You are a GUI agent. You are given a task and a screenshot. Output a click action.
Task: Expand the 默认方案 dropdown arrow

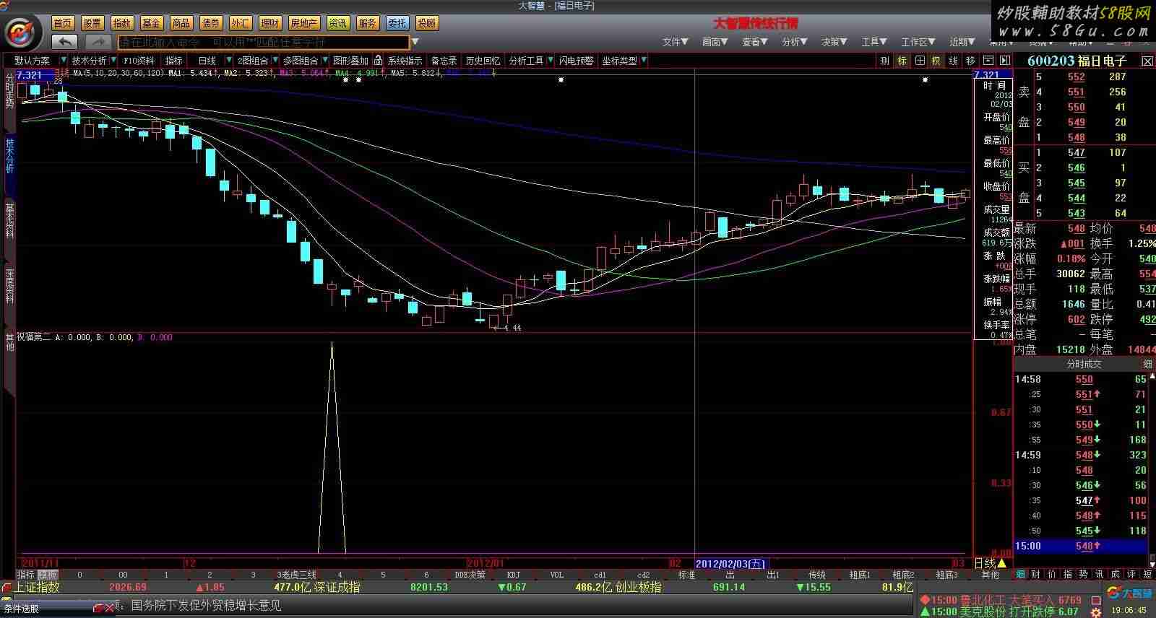64,61
